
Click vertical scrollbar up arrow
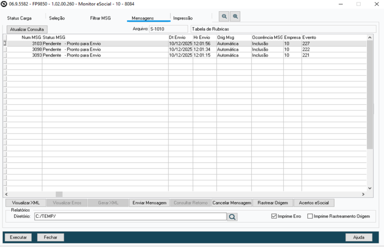pyautogui.click(x=370, y=38)
